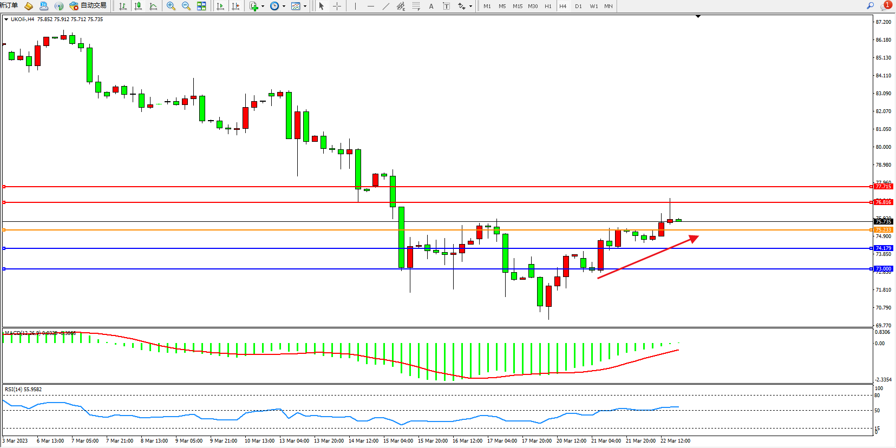Click the 自动交易 auto trading button
Image resolution: width=896 pixels, height=448 pixels.
[88, 6]
